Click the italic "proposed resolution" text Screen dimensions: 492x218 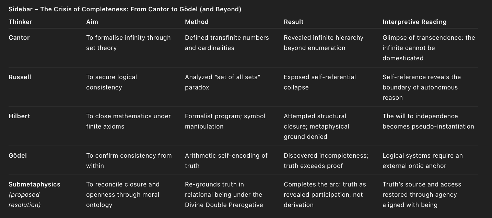click(25, 200)
